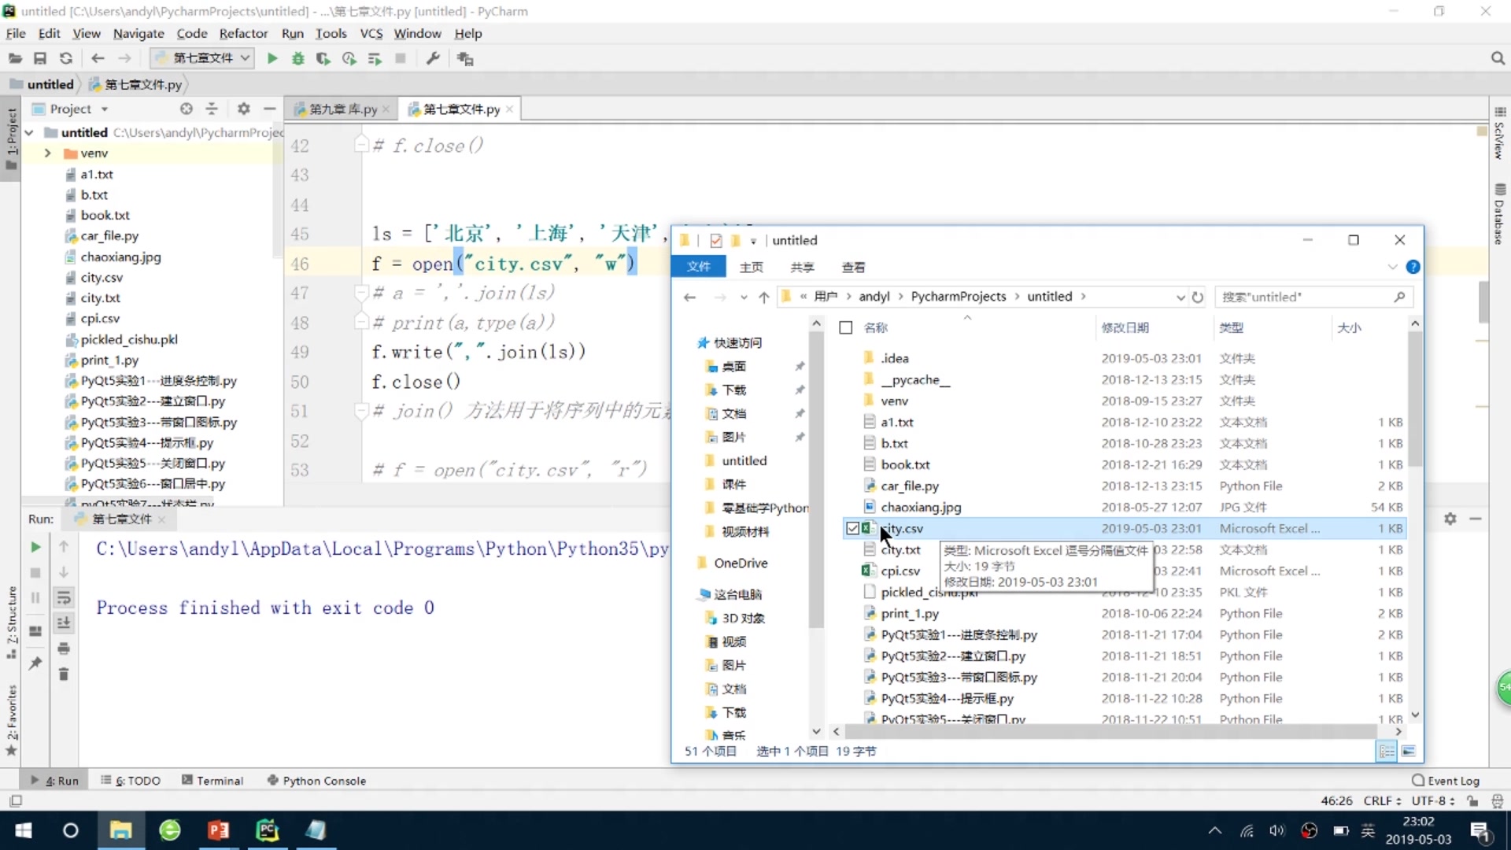
Task: Select the 主页 ribbon tab in Explorer
Action: coord(751,267)
